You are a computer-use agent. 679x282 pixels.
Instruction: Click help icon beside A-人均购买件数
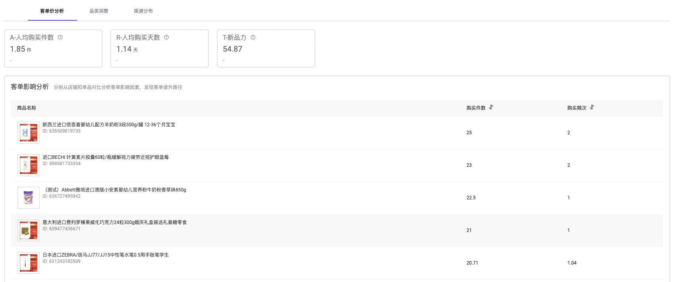click(60, 37)
